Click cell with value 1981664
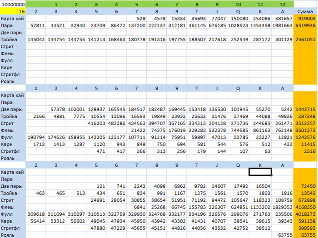 coord(283,25)
